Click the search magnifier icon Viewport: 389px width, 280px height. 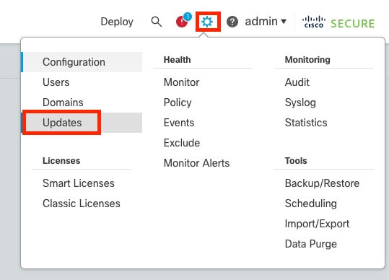pyautogui.click(x=157, y=22)
